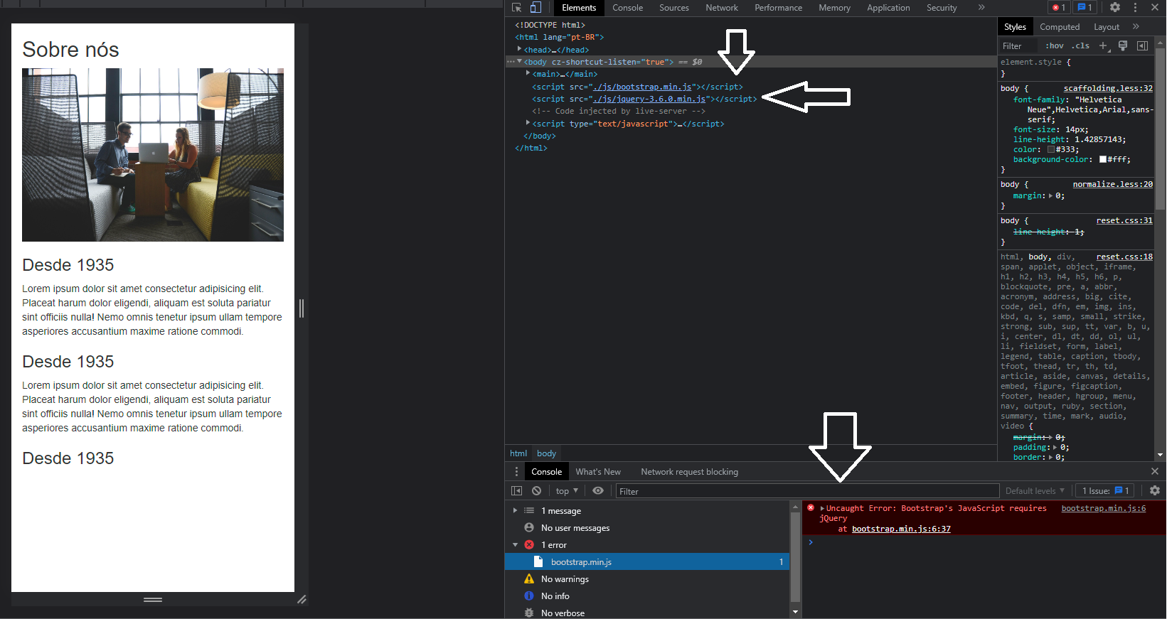
Task: Open reset.css:18 source link
Action: tap(1124, 257)
